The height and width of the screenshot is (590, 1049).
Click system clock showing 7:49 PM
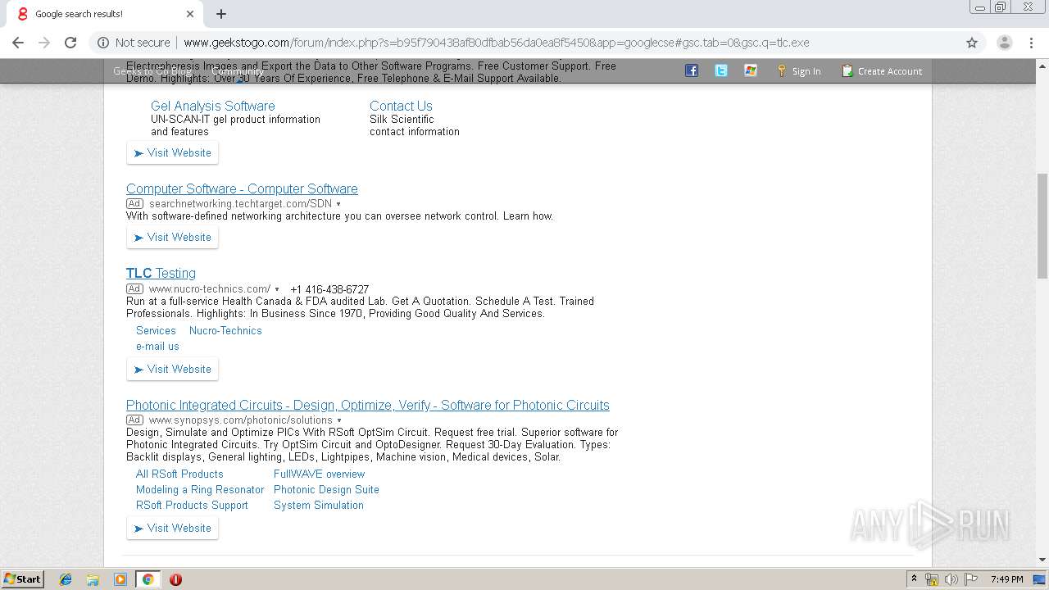click(1007, 579)
